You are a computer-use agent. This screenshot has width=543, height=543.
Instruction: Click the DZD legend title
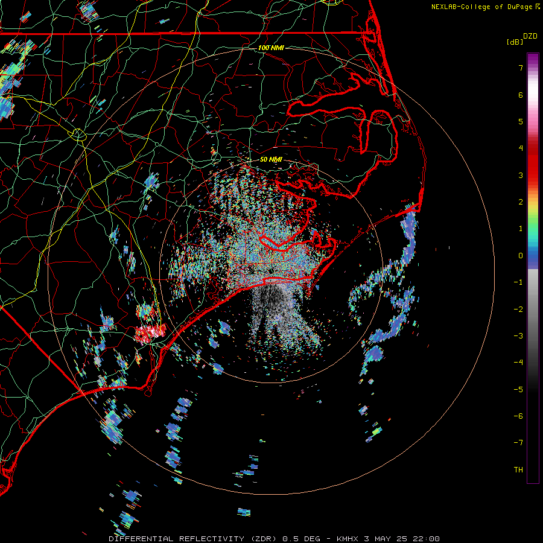pyautogui.click(x=530, y=36)
